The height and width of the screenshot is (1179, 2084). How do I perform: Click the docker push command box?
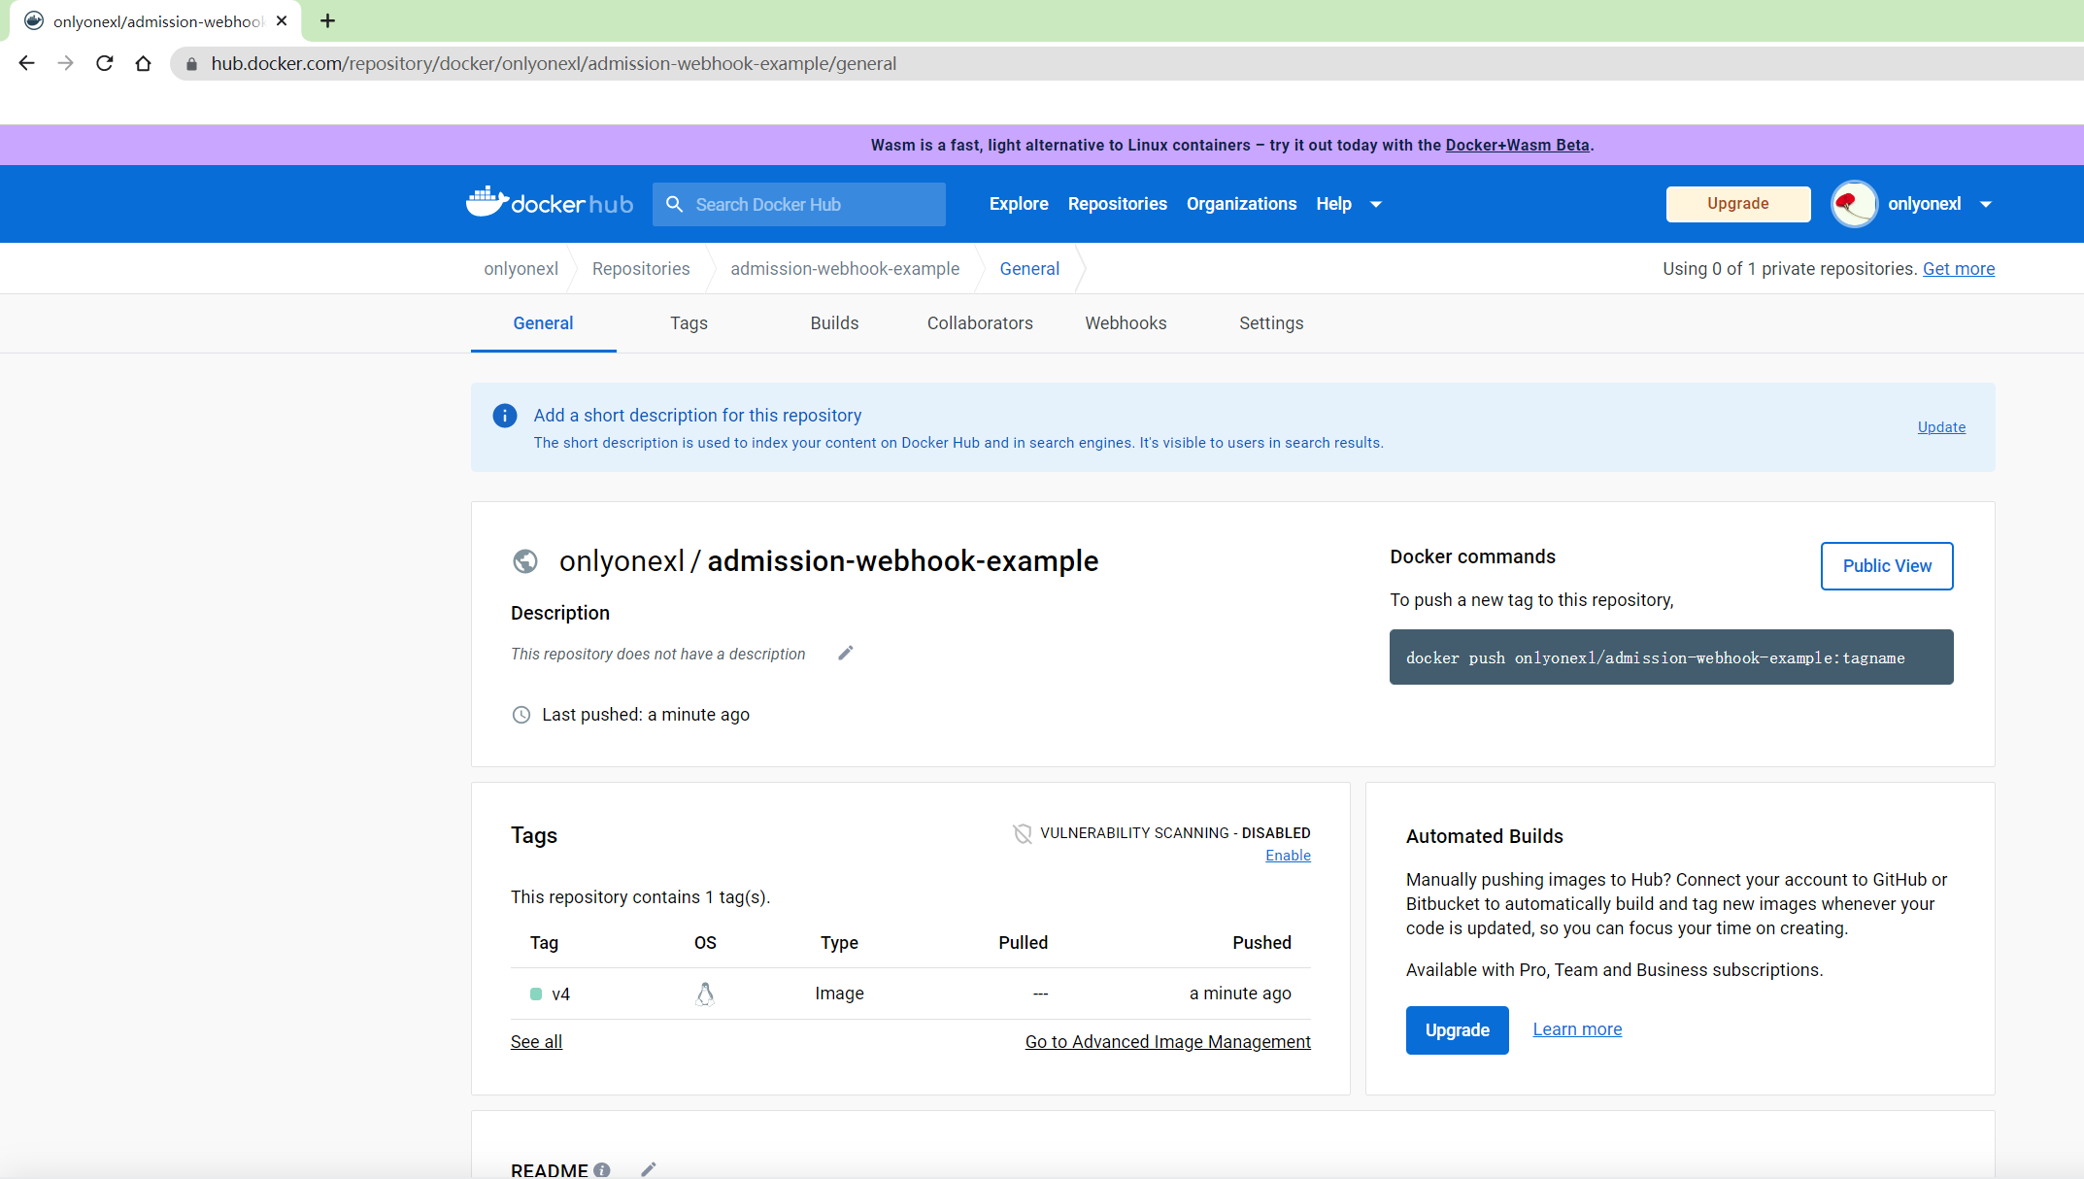click(x=1671, y=657)
